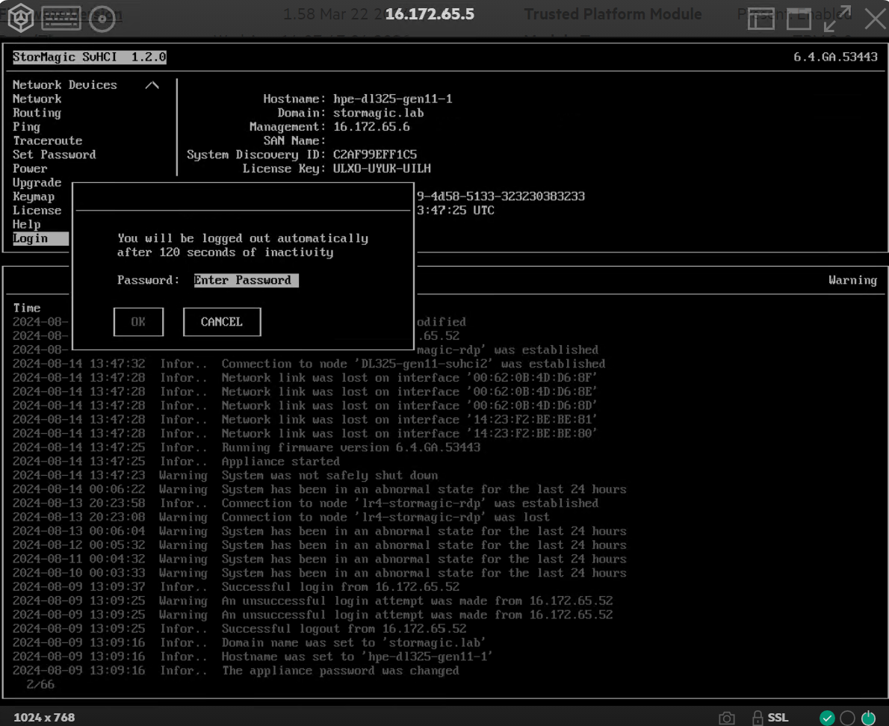Click the 6.4.GA.53443 version text

835,58
